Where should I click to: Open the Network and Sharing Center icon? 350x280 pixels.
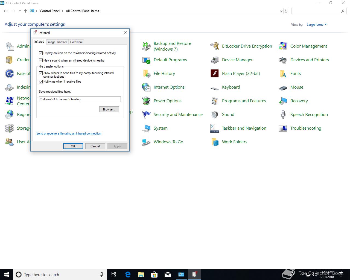10,101
